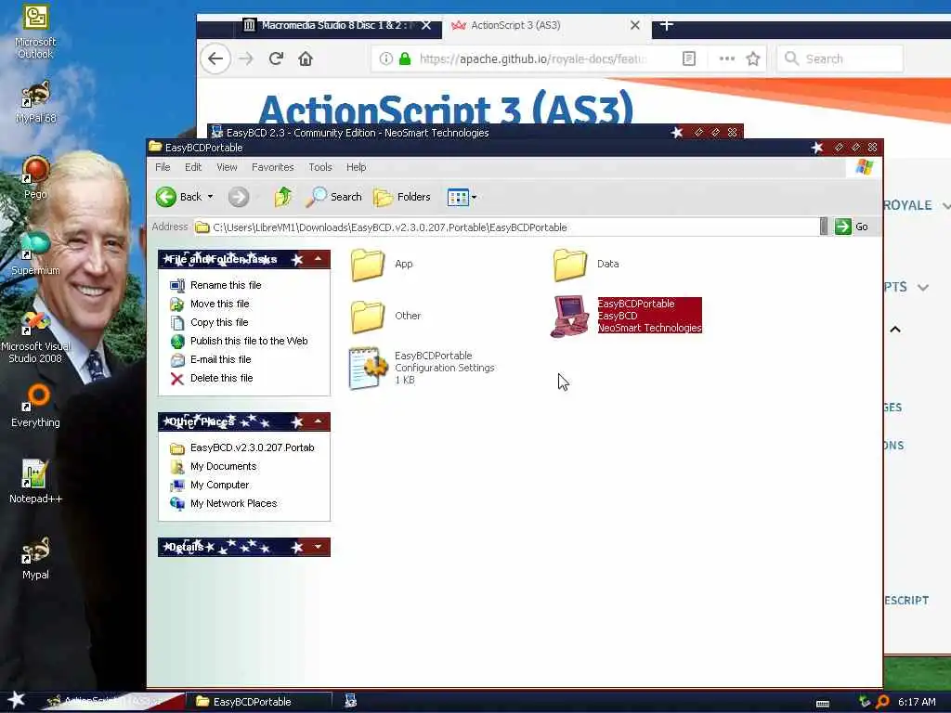
Task: Click the system clock 6:17 AM
Action: click(x=917, y=702)
